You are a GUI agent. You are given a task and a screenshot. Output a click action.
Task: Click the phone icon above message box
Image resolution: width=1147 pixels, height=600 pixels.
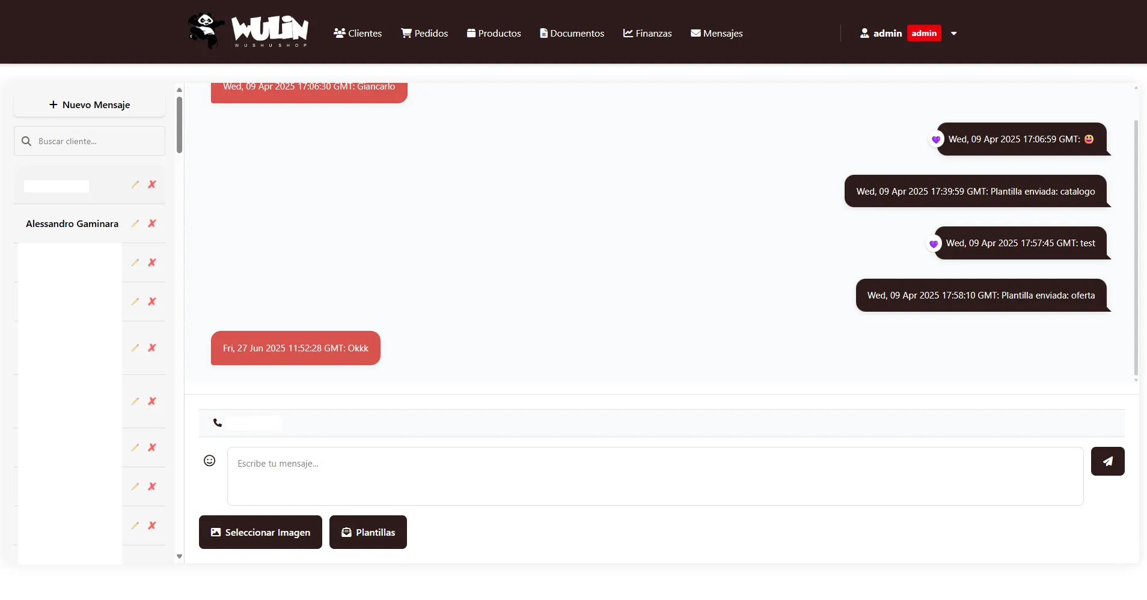pos(218,423)
